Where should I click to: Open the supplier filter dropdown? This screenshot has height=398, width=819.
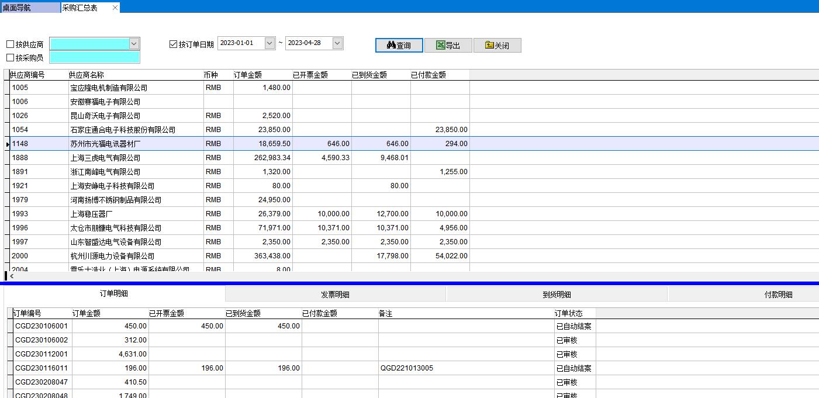pos(134,43)
